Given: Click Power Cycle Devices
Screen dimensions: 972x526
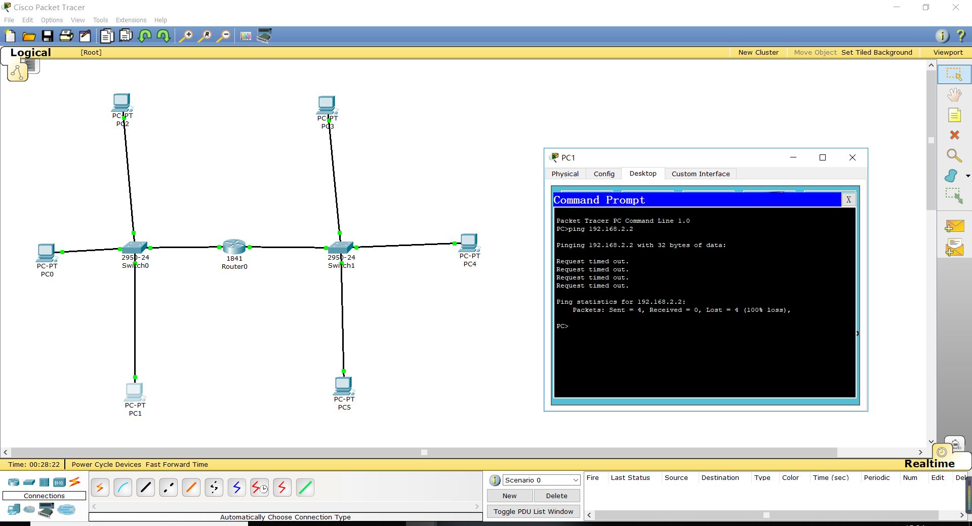Looking at the screenshot, I should [106, 464].
